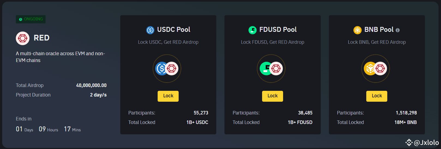
Task: Click the 18M+ BNB total locked value
Action: click(406, 122)
